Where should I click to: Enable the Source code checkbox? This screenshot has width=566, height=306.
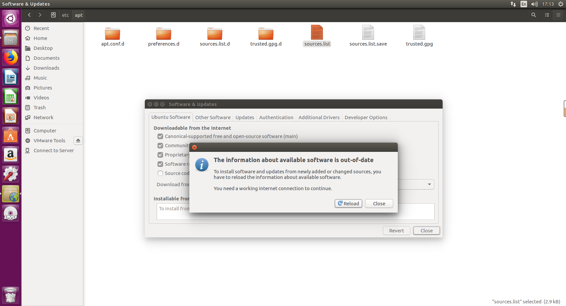point(160,173)
